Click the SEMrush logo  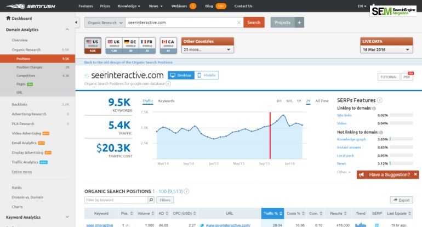tap(31, 6)
